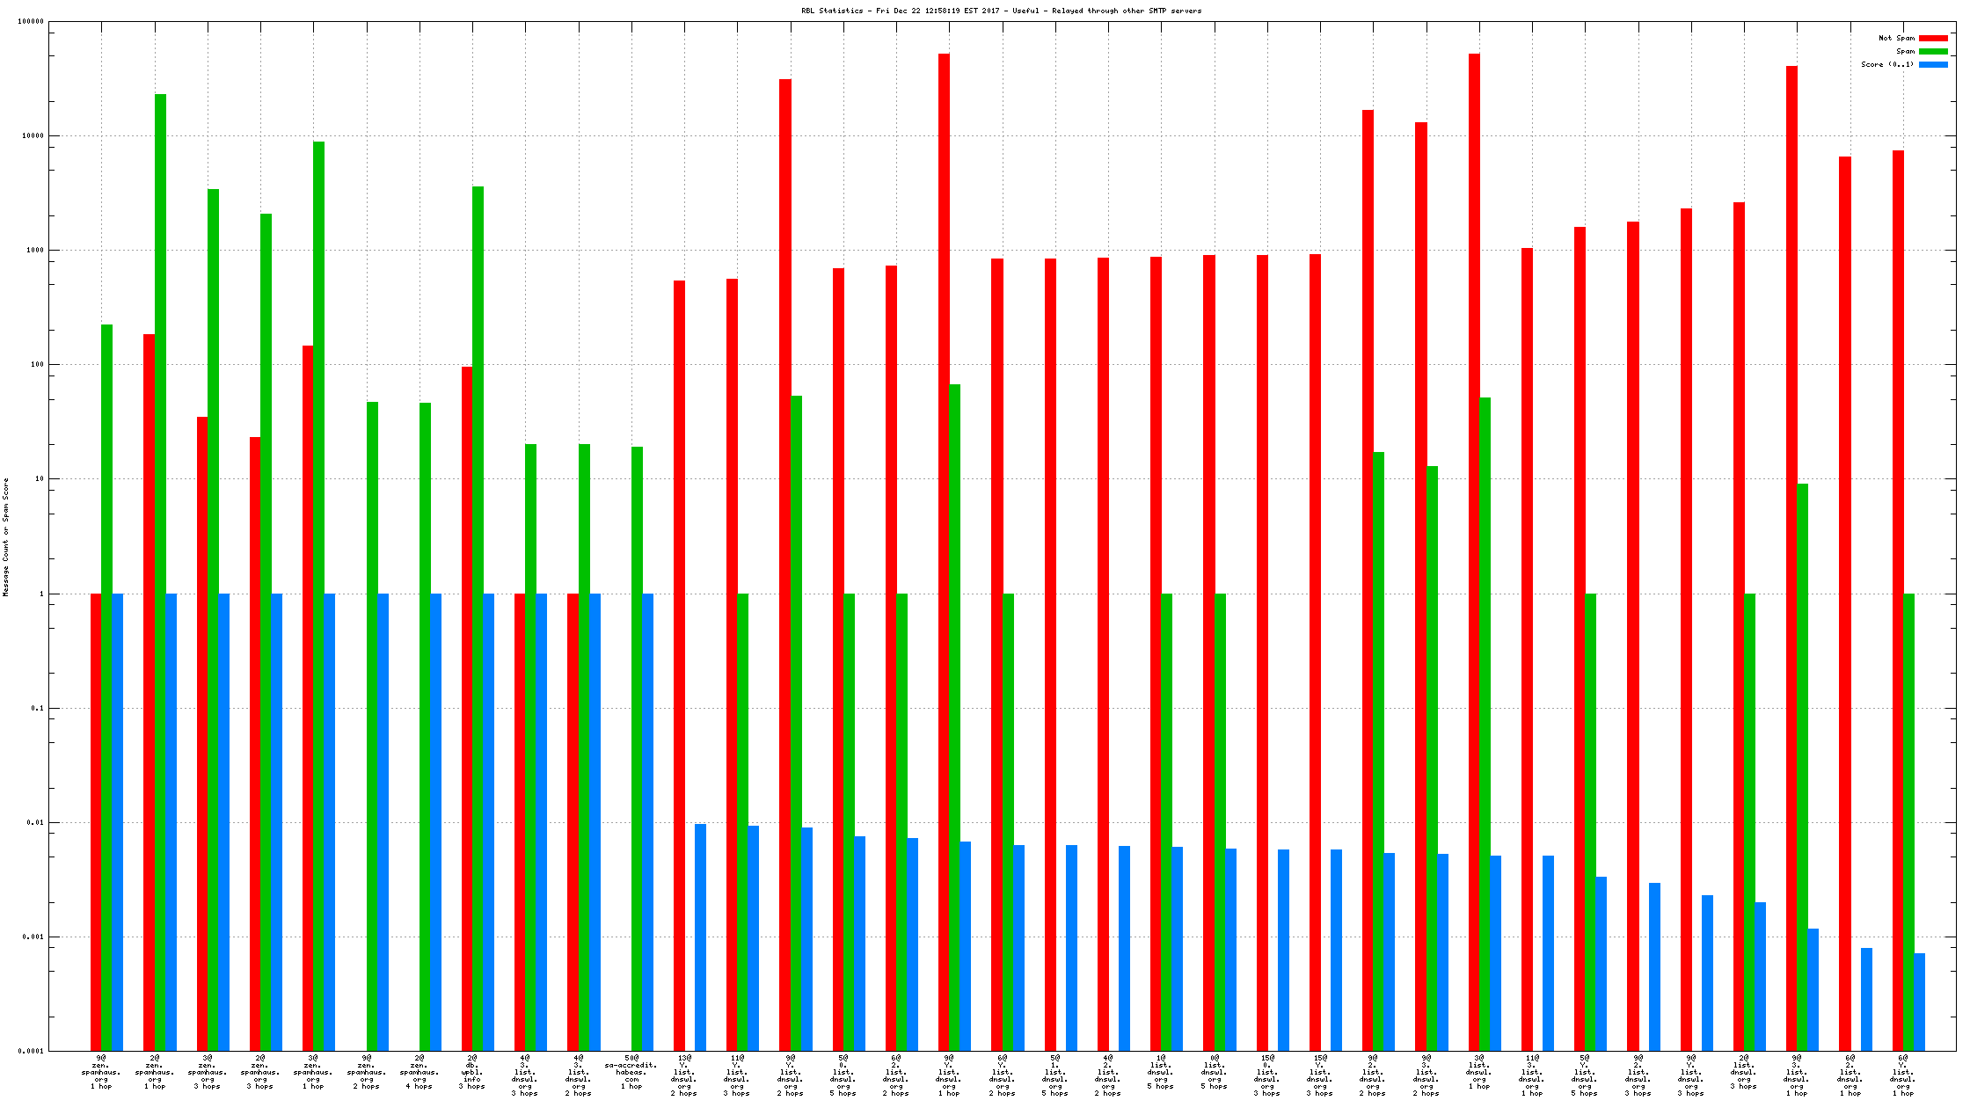Click the 1@ list.dnswl.org 5 hops label
Image resolution: width=1970 pixels, height=1108 pixels.
coord(1161,1072)
